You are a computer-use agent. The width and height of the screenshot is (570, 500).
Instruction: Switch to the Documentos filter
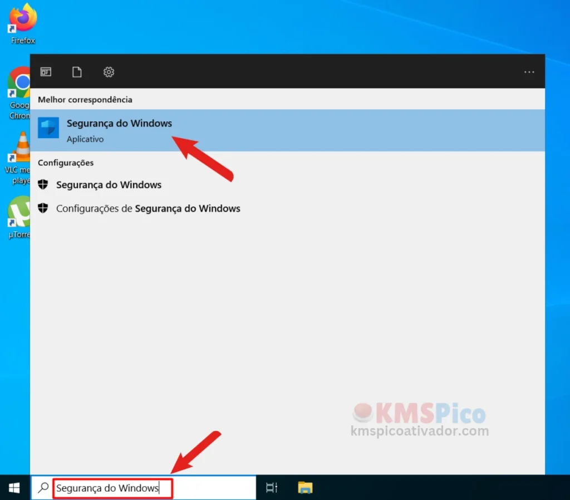(77, 72)
